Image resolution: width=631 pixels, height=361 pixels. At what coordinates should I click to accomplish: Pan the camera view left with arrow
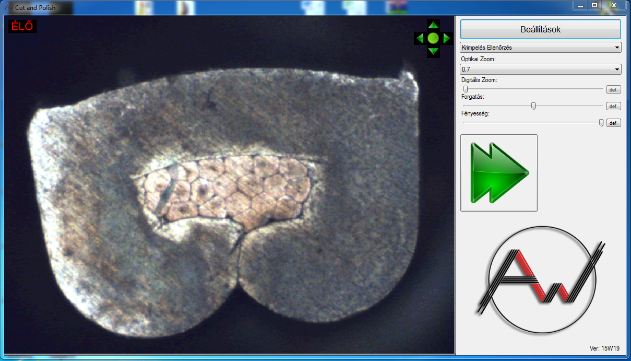coord(420,38)
